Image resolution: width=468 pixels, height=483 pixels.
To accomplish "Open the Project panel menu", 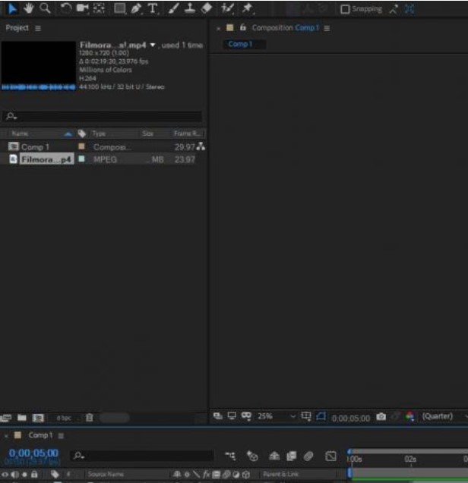I will coord(37,27).
